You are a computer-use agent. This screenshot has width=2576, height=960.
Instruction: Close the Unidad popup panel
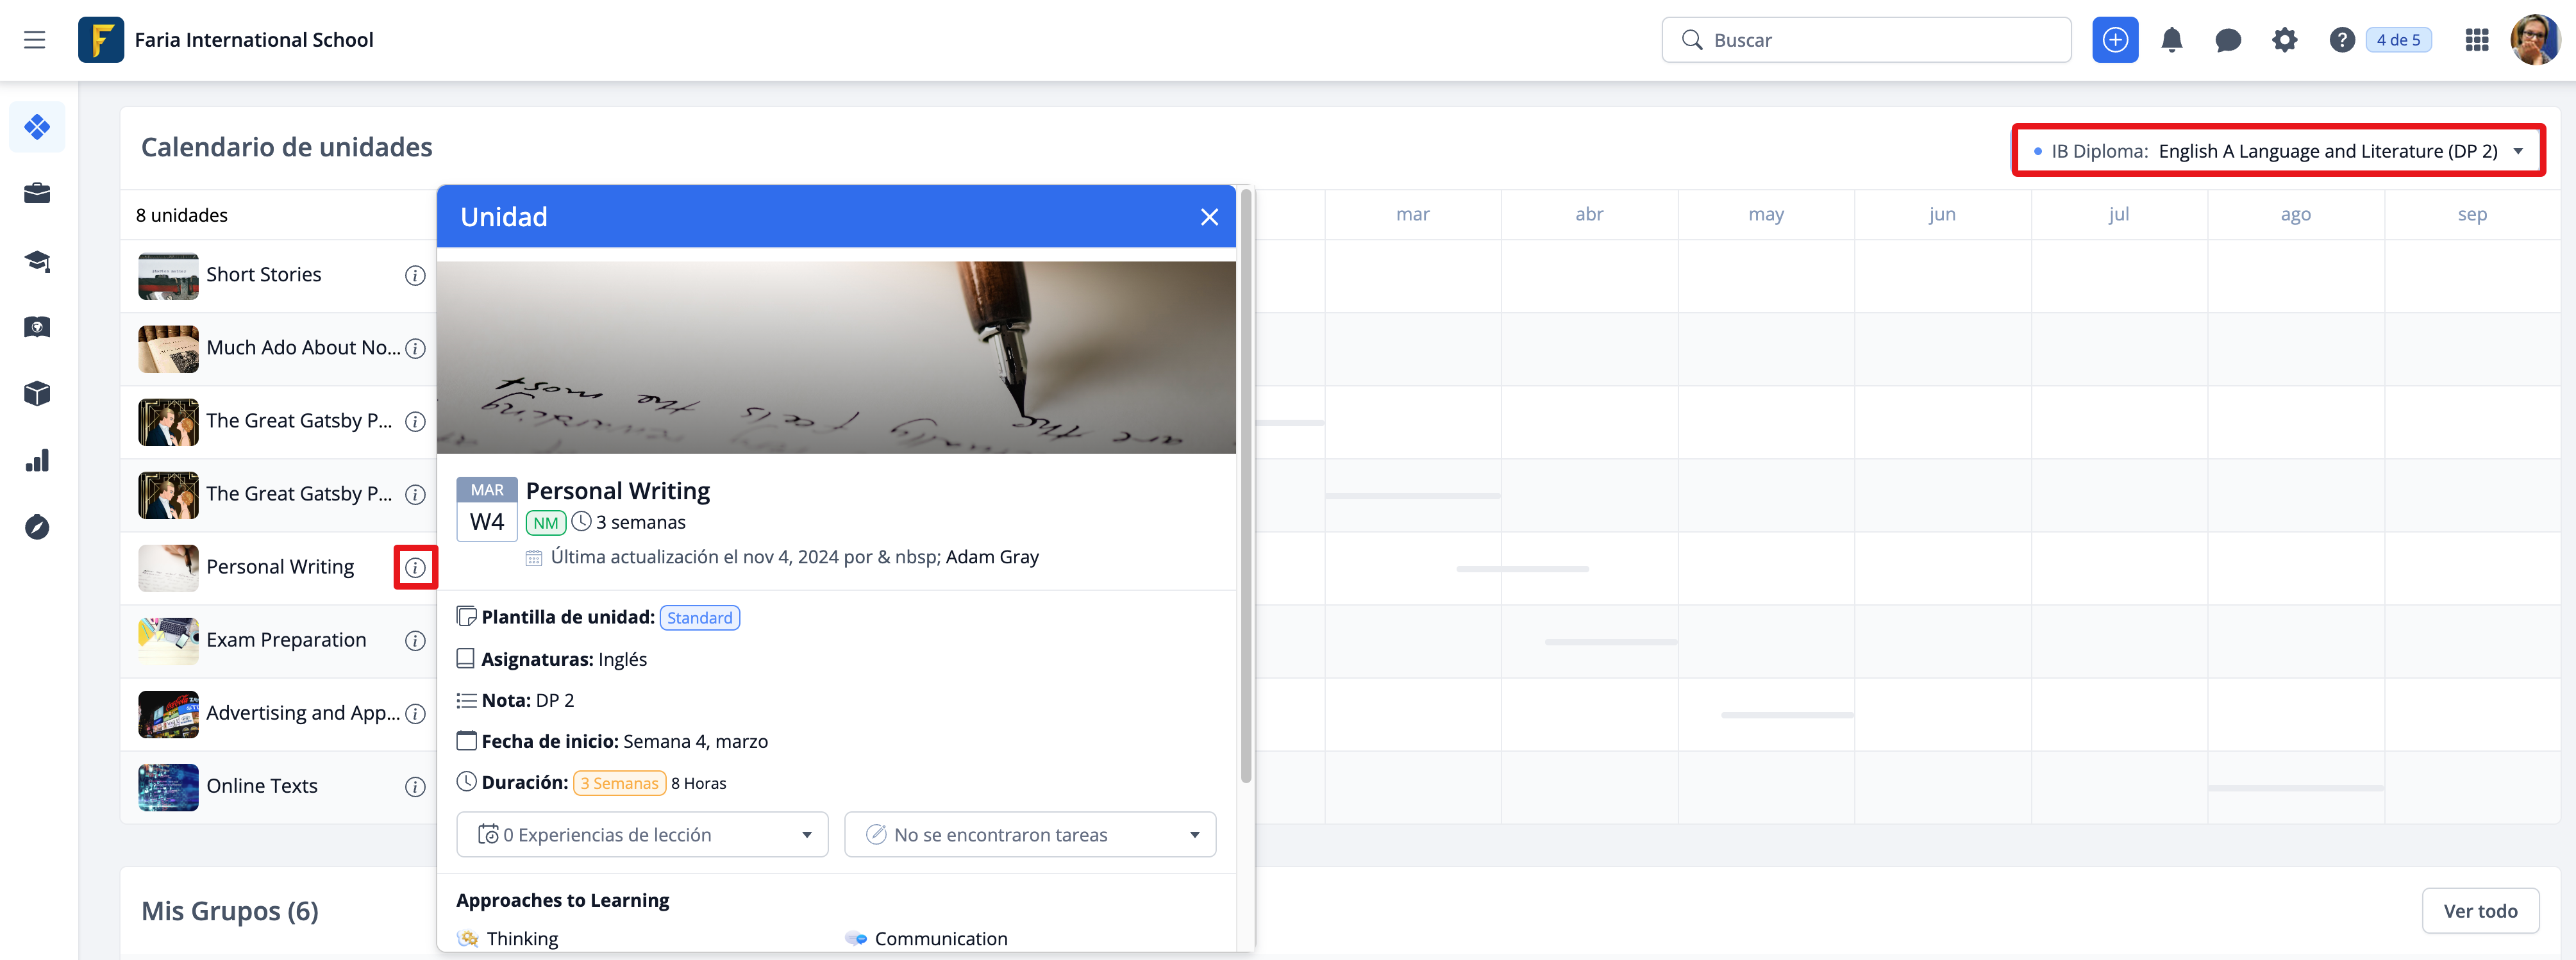pos(1209,217)
